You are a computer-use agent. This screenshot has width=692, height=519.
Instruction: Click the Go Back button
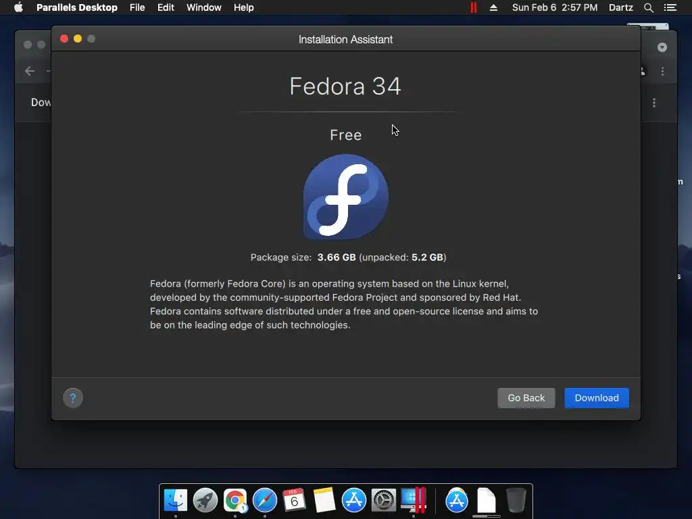point(526,397)
